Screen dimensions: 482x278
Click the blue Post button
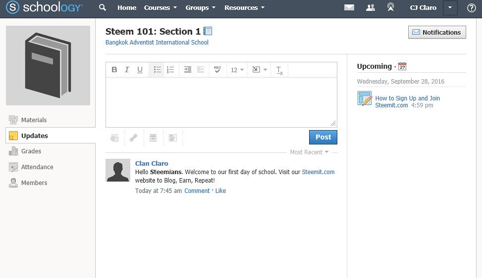coord(323,137)
